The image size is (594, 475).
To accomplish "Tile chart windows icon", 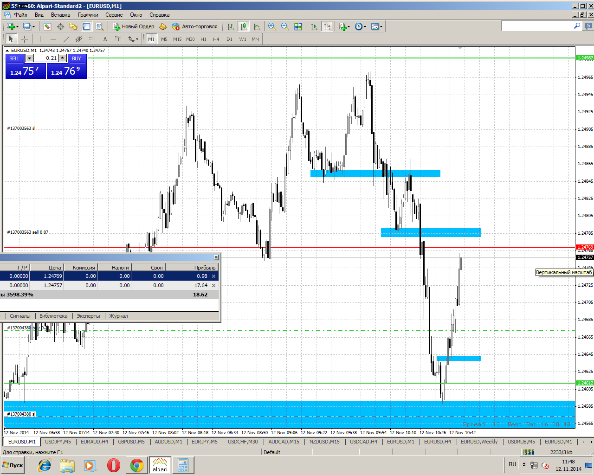I will pyautogui.click(x=298, y=26).
